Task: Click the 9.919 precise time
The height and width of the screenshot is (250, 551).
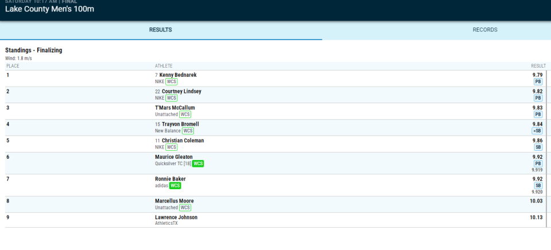Action: tap(537, 170)
